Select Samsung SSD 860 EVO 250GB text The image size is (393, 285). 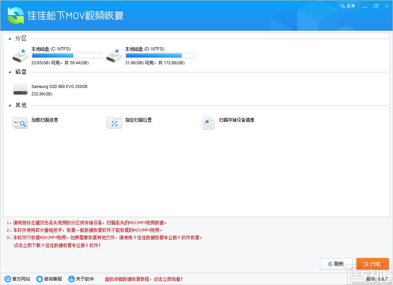tap(59, 86)
